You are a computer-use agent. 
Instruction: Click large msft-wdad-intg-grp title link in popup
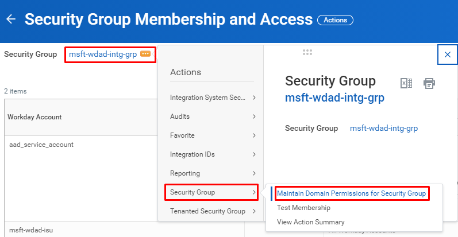pos(334,98)
